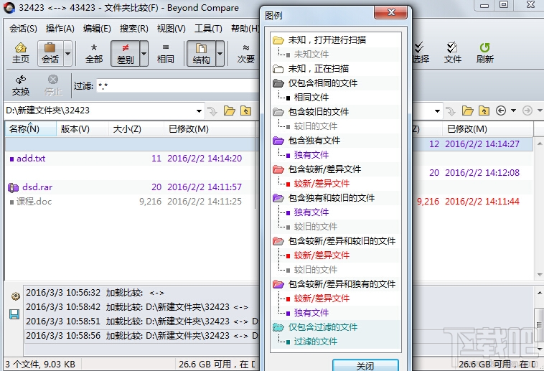Browse for folder on the right pane
The image size is (544, 371).
point(467,111)
